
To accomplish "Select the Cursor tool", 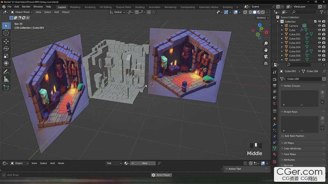I will 6,33.
